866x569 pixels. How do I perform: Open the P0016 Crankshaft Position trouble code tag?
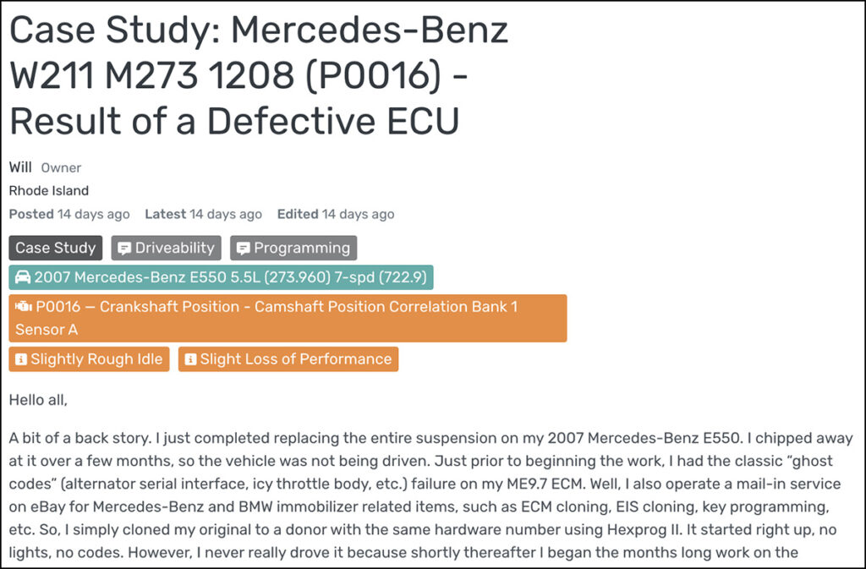point(288,318)
